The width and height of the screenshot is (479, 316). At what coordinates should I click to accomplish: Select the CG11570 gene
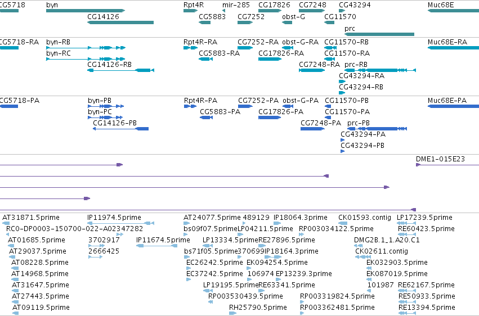[329, 22]
